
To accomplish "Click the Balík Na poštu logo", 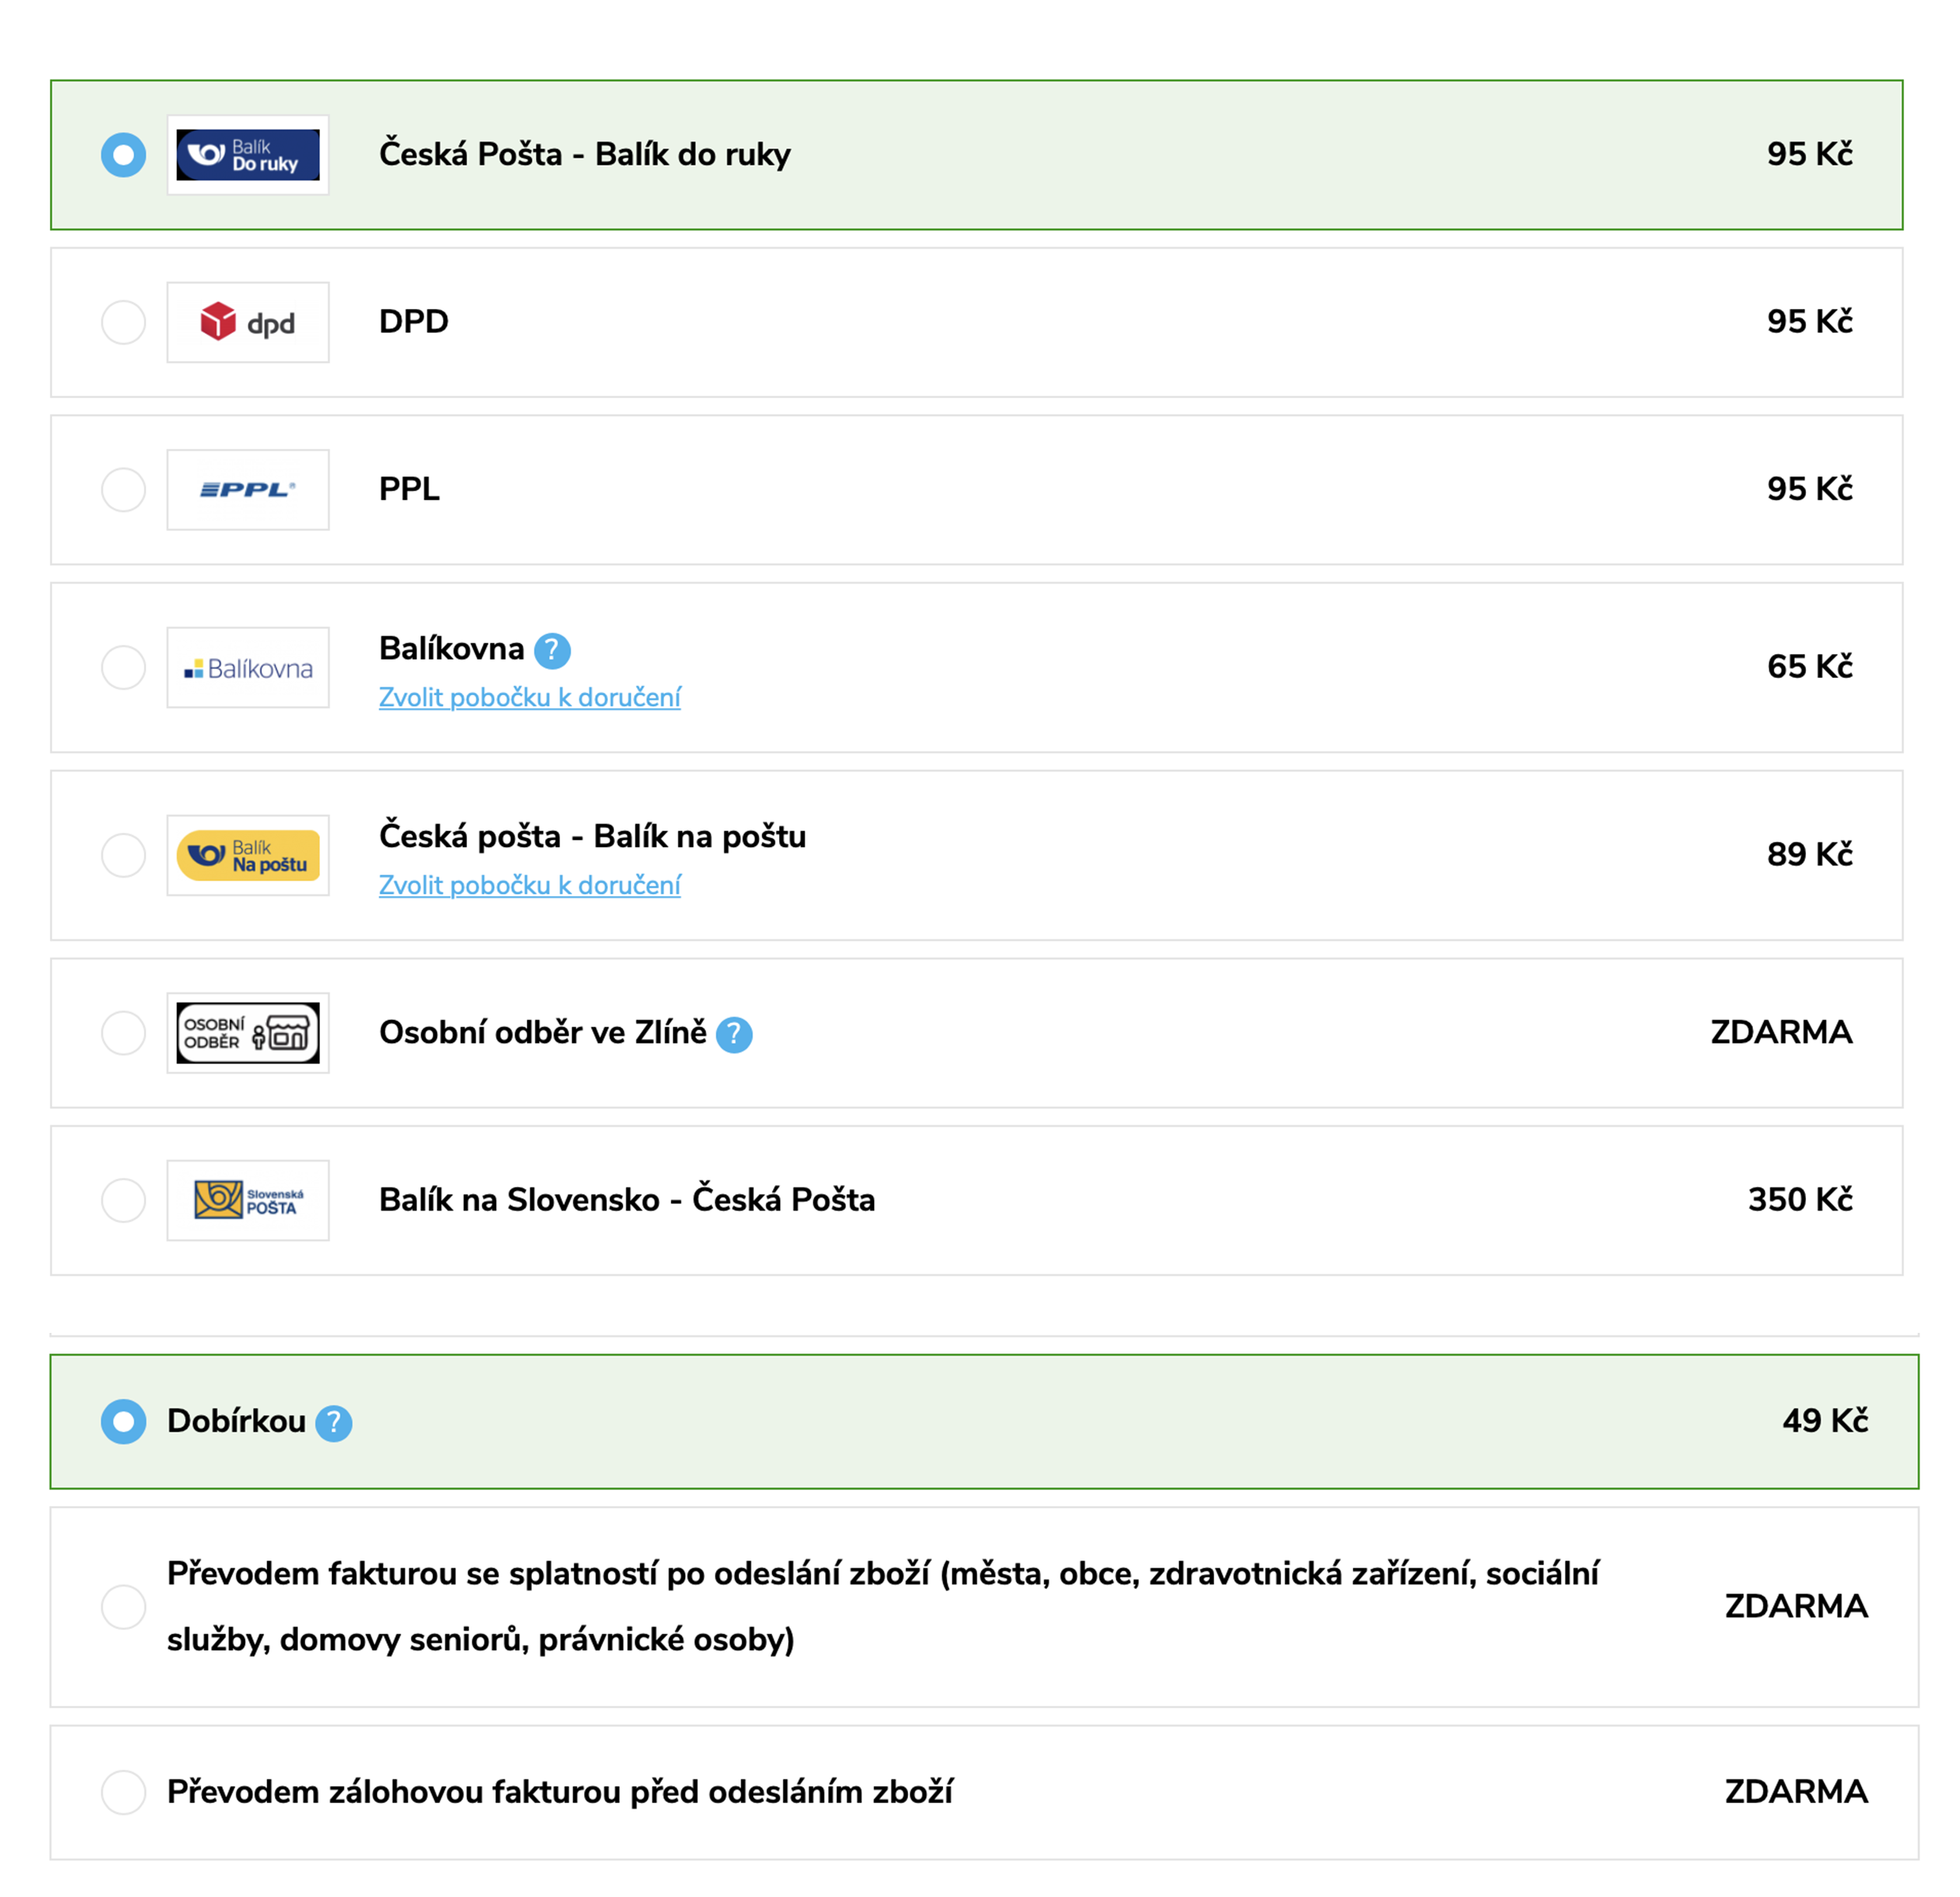I will (x=248, y=856).
